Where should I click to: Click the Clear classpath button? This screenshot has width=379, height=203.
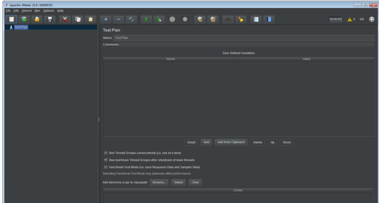[195, 182]
